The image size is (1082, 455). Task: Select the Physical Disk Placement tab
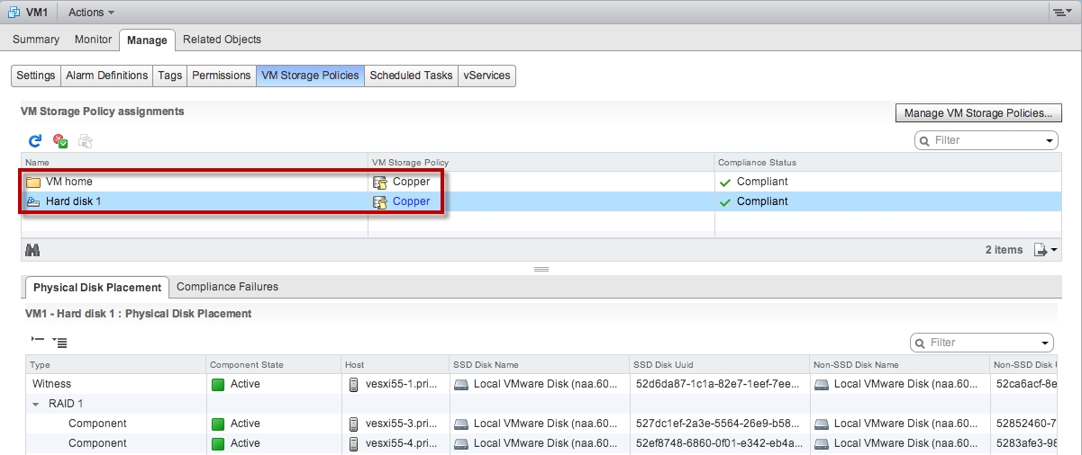[x=97, y=288]
